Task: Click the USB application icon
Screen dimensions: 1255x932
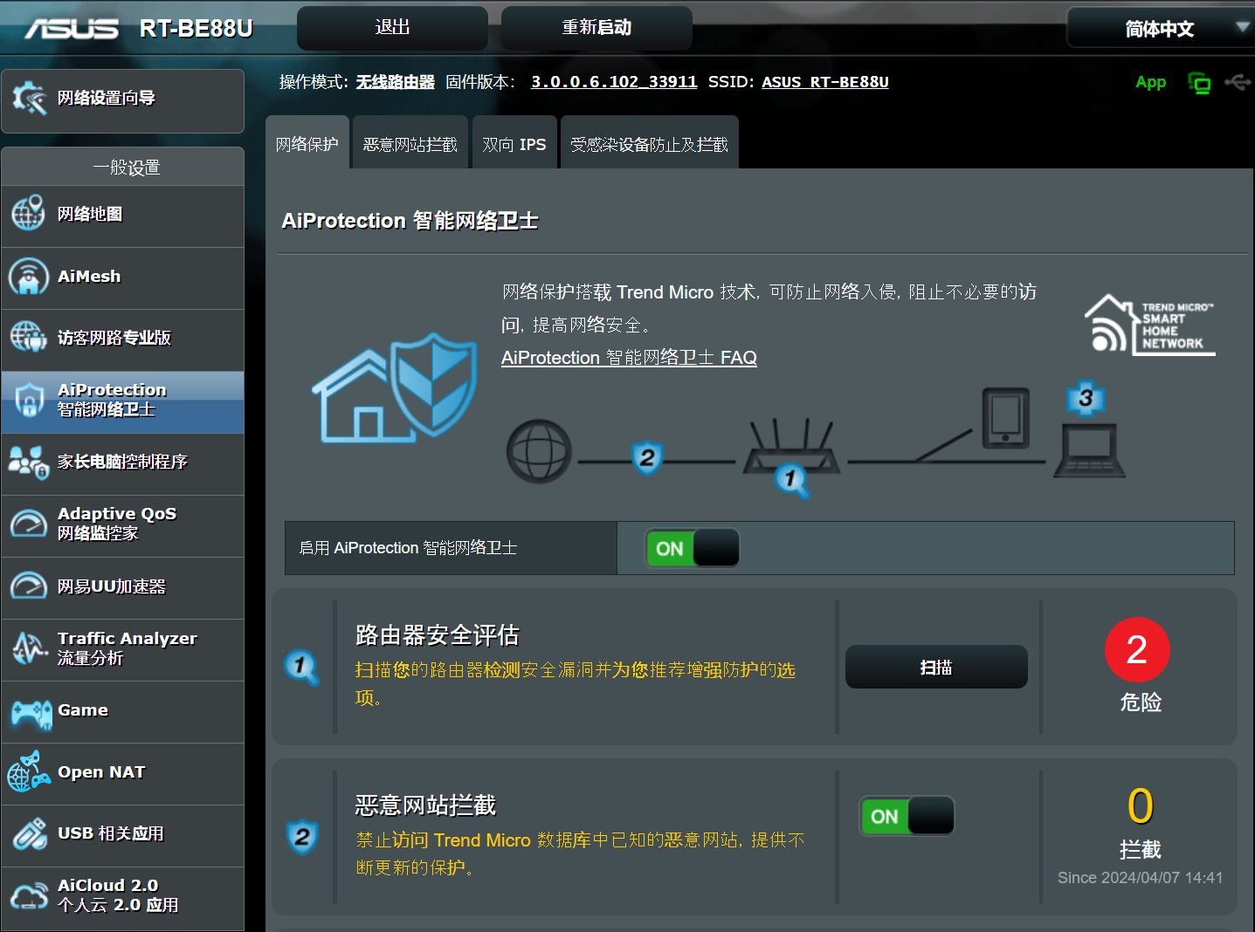Action: click(29, 834)
